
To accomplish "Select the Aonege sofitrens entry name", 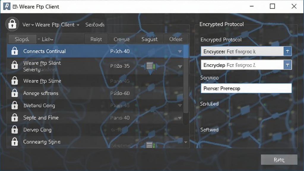I will coord(41,93).
